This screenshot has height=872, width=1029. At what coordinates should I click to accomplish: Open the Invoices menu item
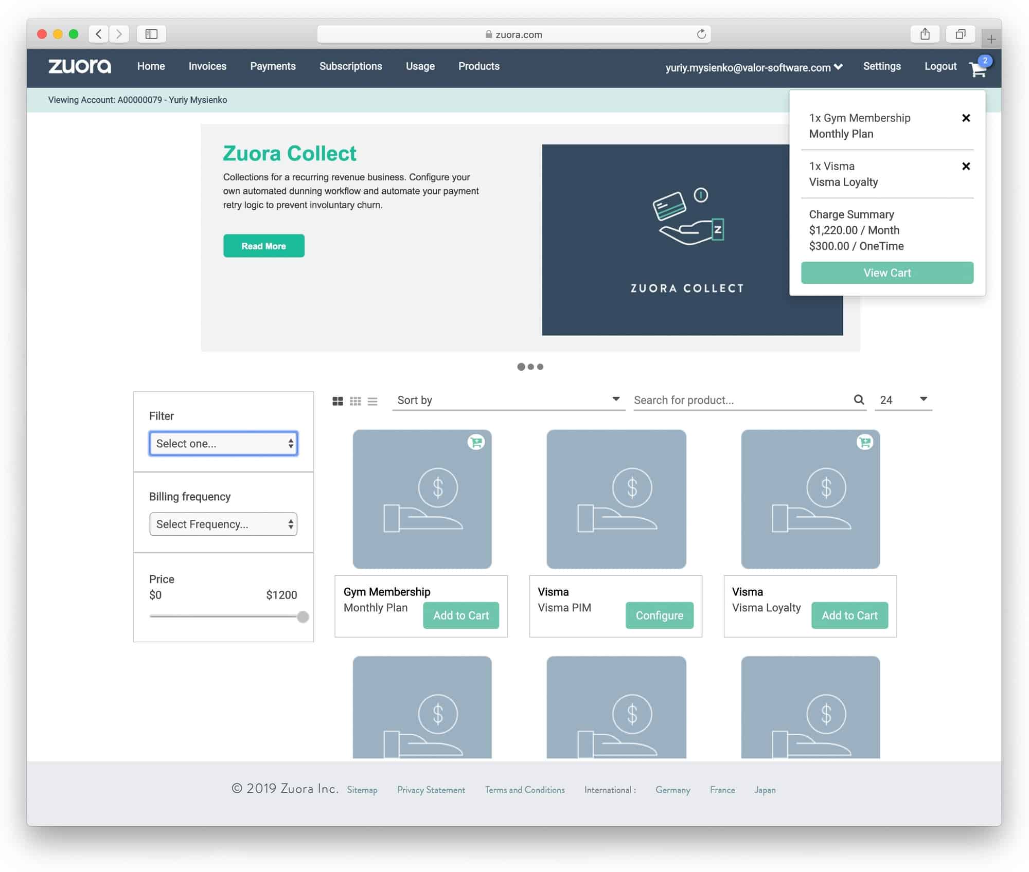coord(207,66)
